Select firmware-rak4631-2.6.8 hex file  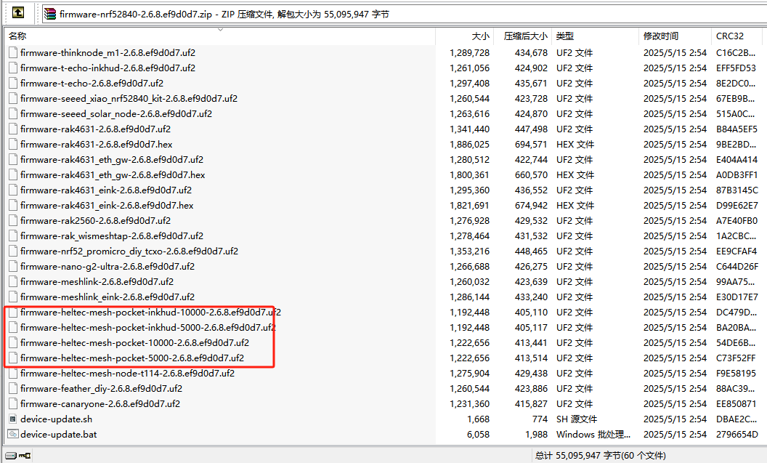[96, 144]
